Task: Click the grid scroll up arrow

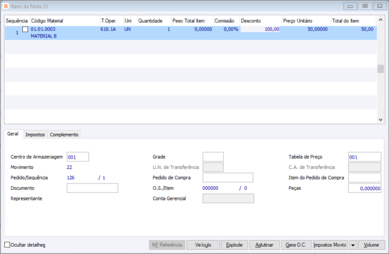Action: point(381,20)
